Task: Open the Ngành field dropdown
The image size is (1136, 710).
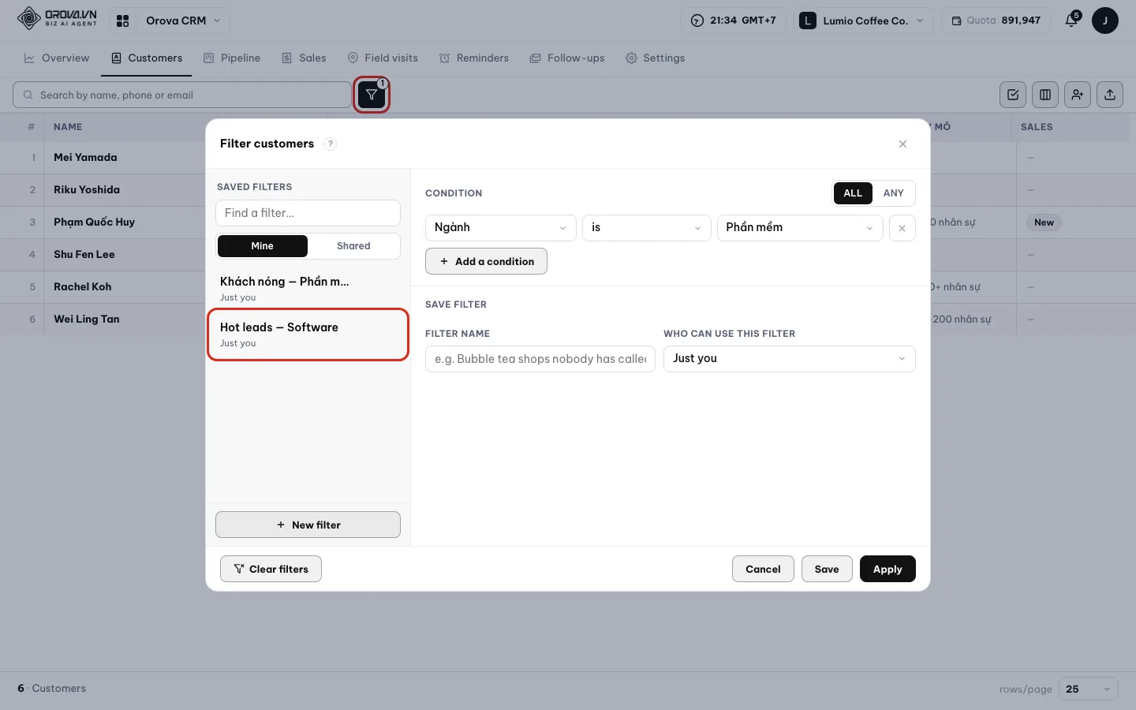Action: pos(500,228)
